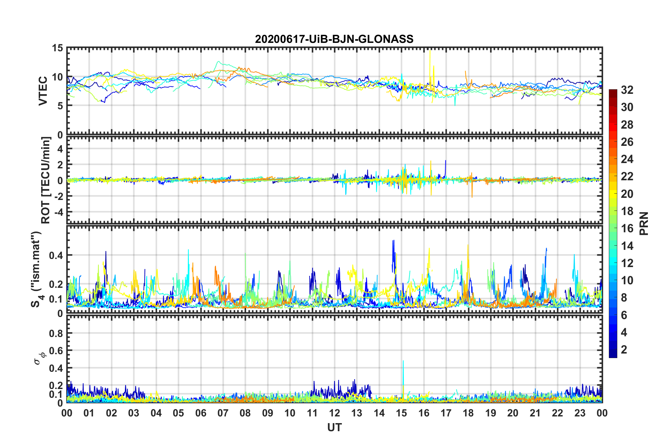The height and width of the screenshot is (447, 669).
Task: Click the cyan band near colorbar 12
Action: [x=613, y=263]
